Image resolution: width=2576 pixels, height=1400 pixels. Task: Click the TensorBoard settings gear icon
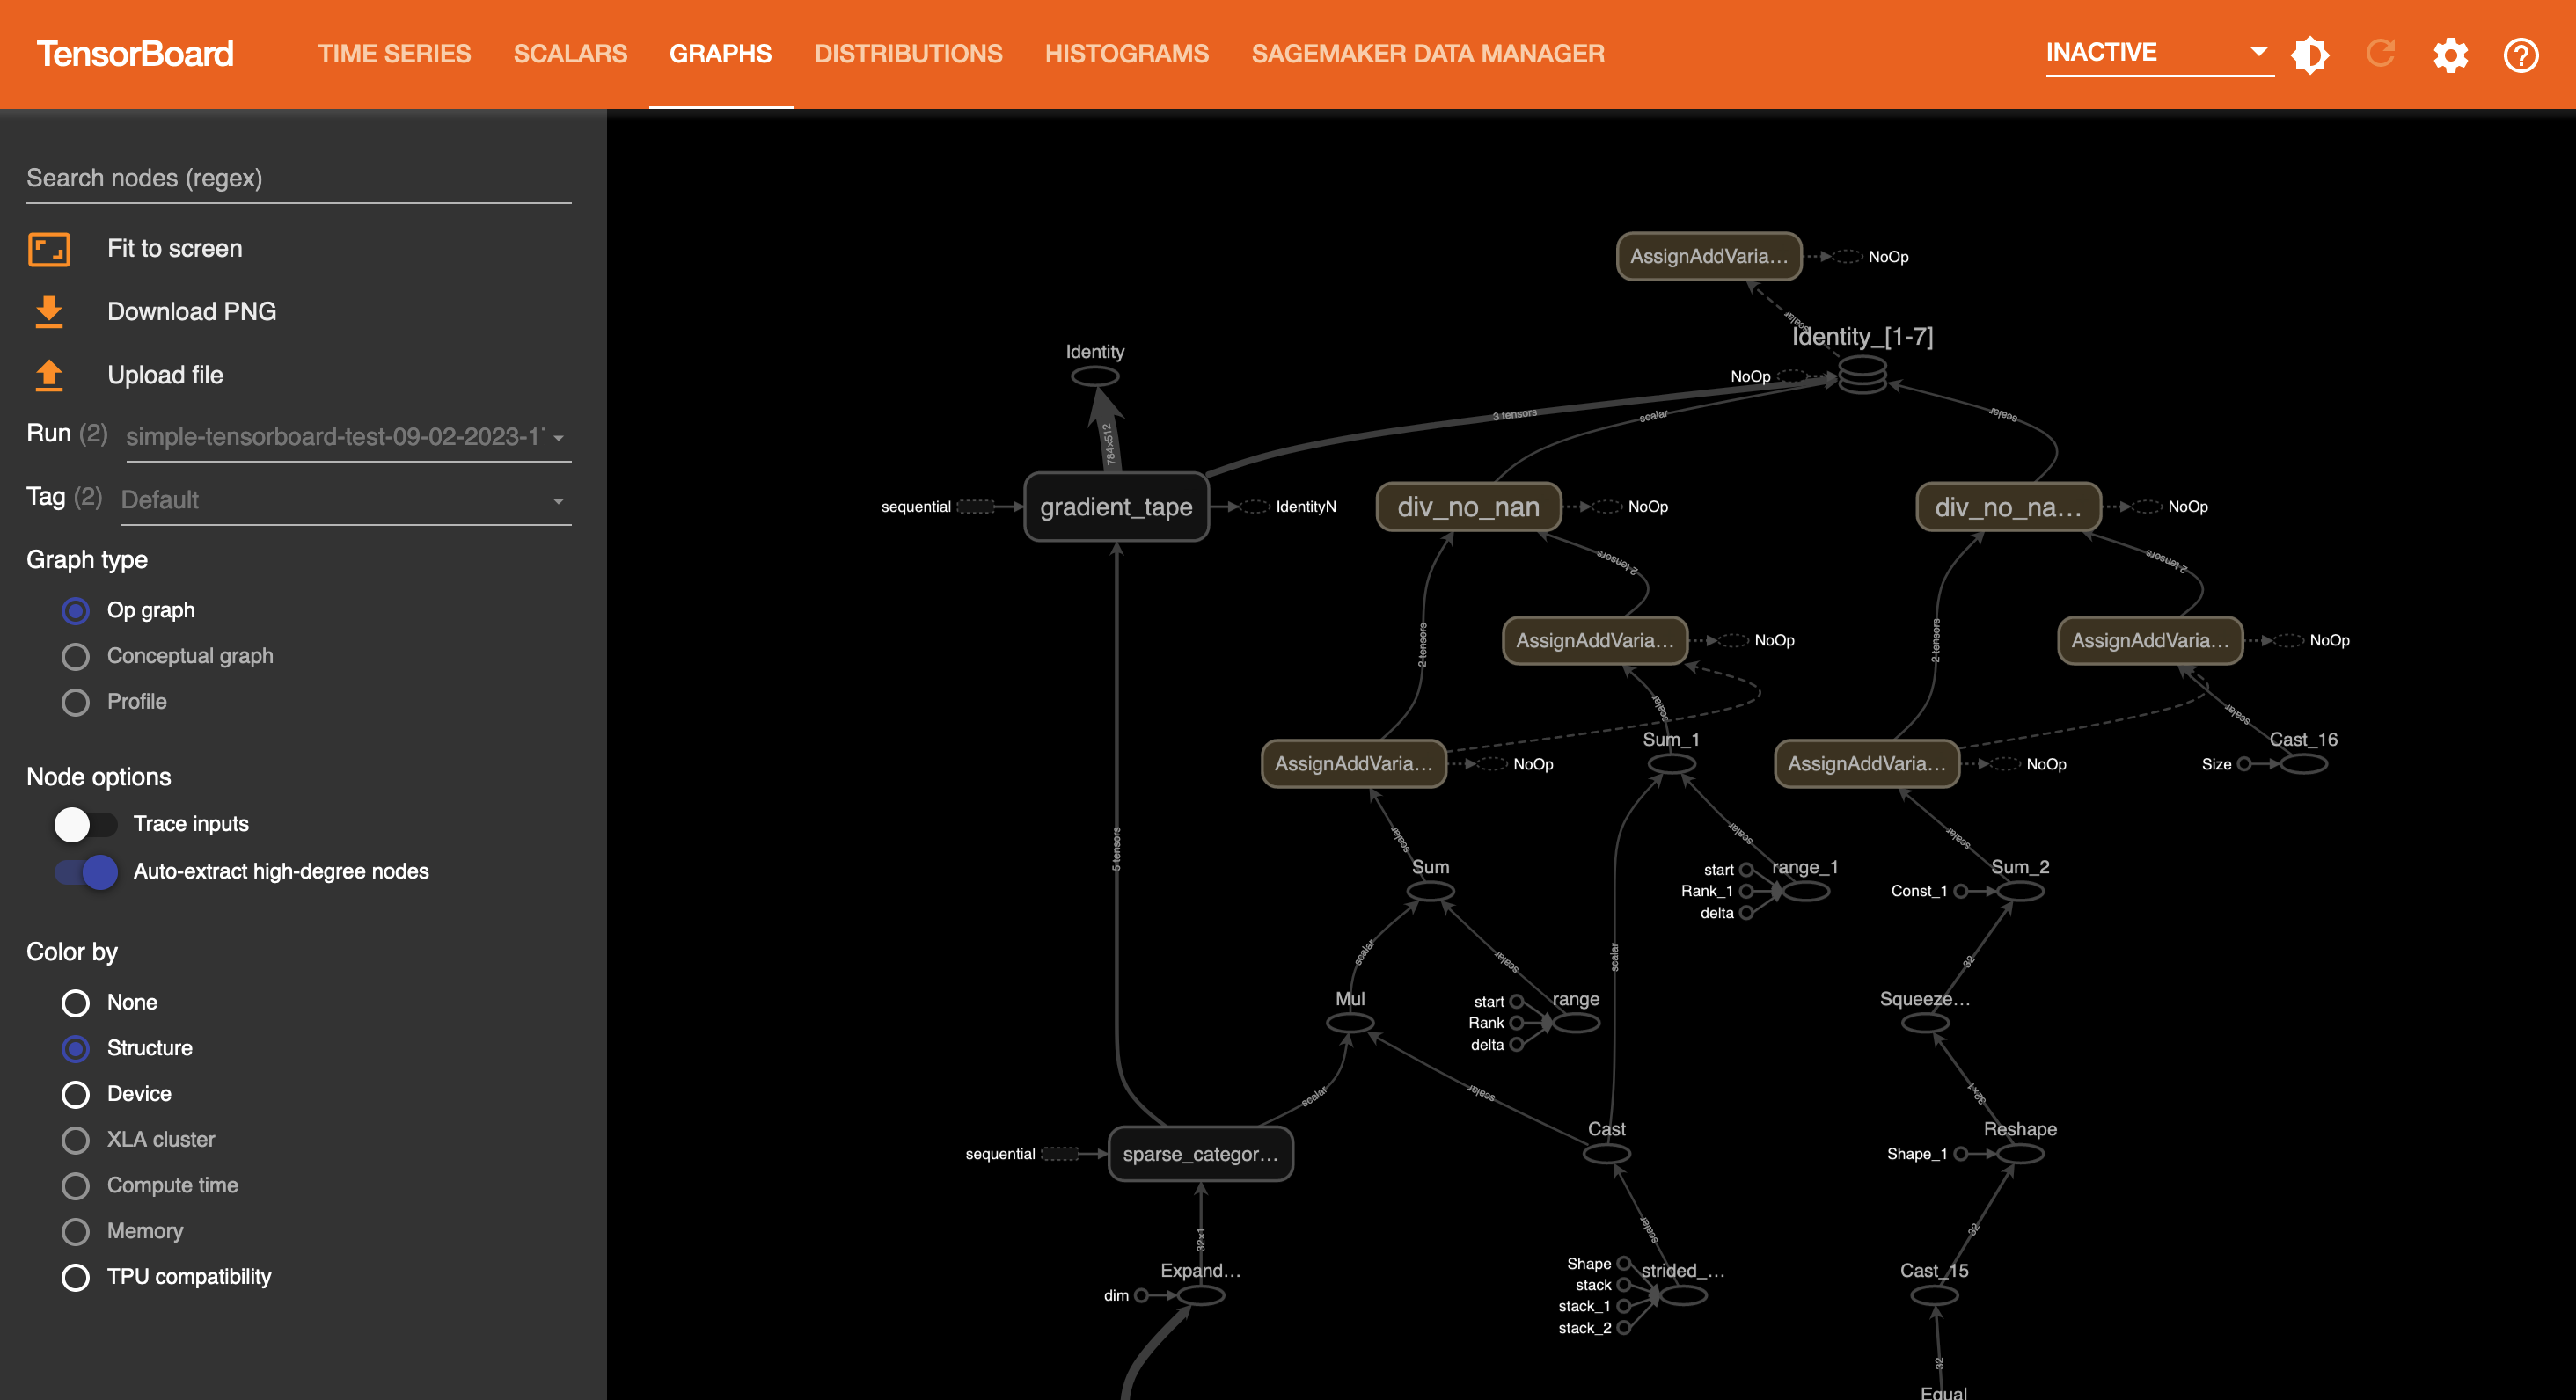2450,52
